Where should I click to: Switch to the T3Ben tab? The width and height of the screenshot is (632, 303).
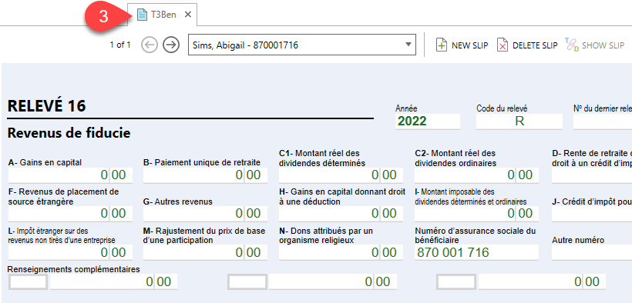click(163, 15)
